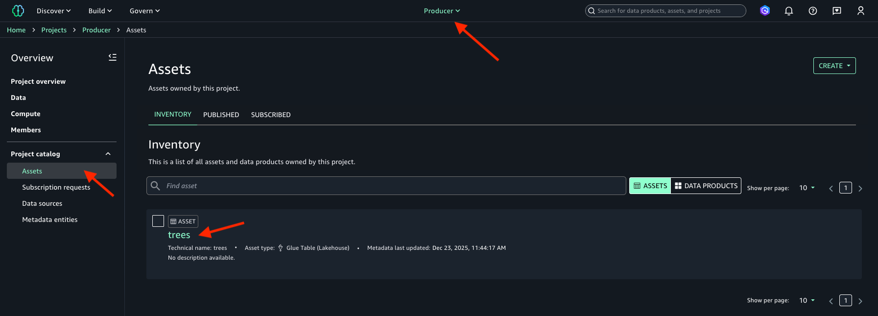Image resolution: width=878 pixels, height=316 pixels.
Task: Open the notifications bell
Action: click(789, 11)
